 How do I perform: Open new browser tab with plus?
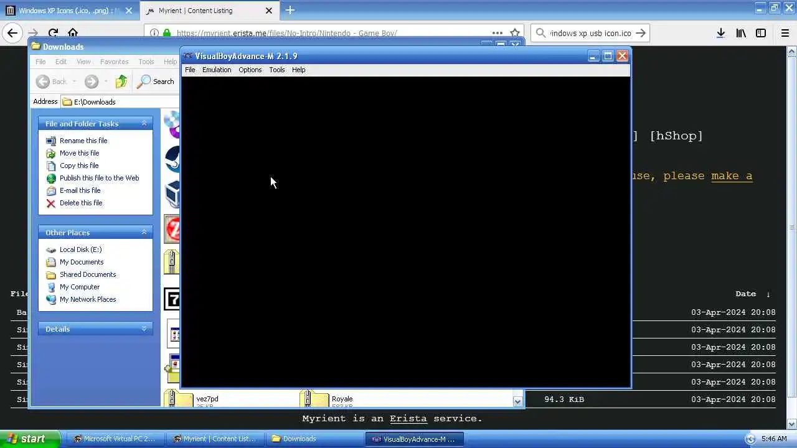pyautogui.click(x=290, y=10)
